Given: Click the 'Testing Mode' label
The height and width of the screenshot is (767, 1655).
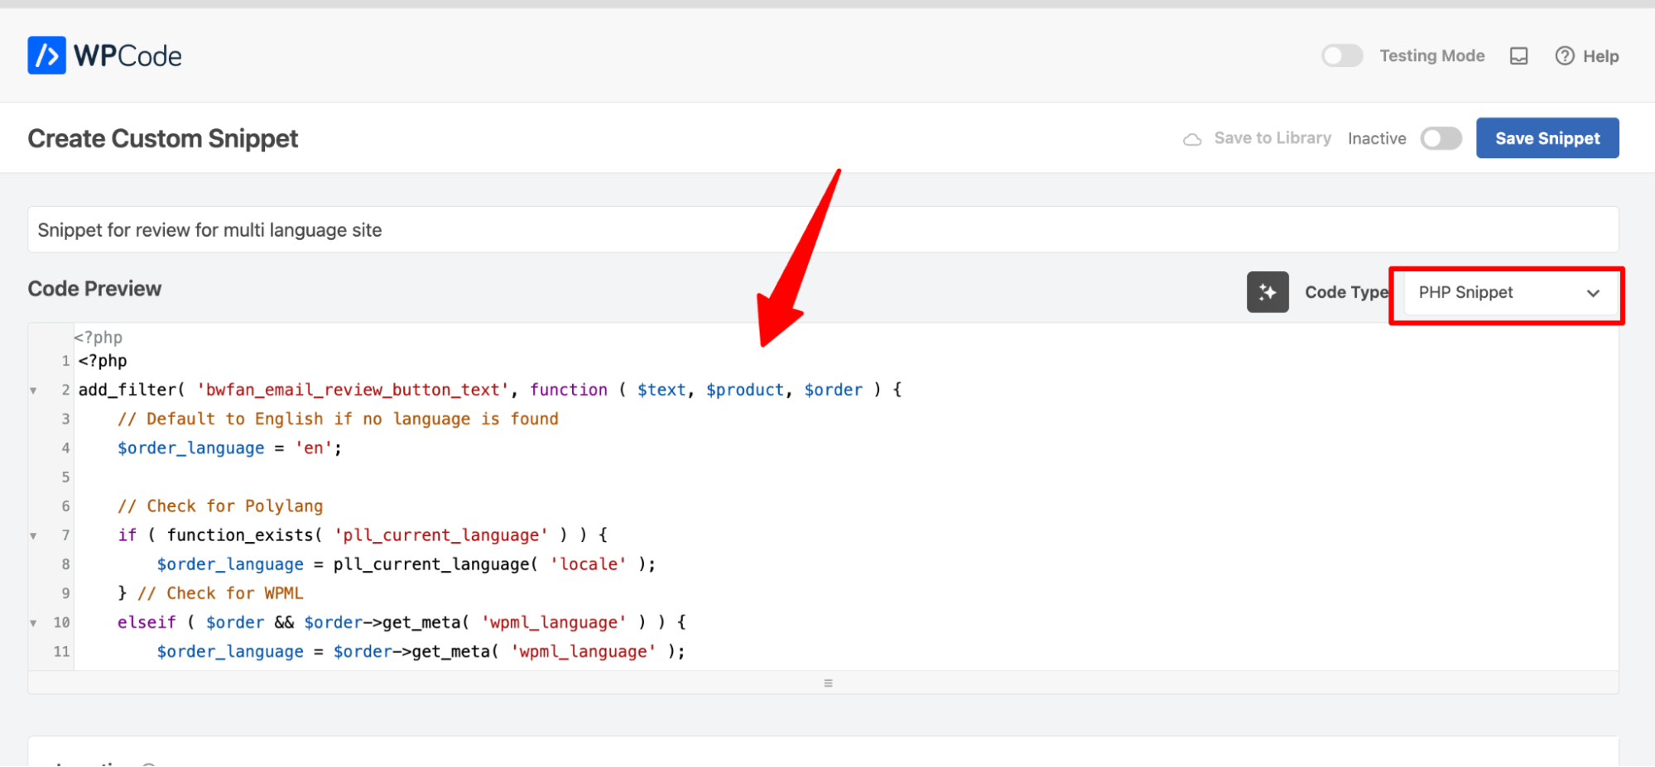Looking at the screenshot, I should pyautogui.click(x=1431, y=55).
